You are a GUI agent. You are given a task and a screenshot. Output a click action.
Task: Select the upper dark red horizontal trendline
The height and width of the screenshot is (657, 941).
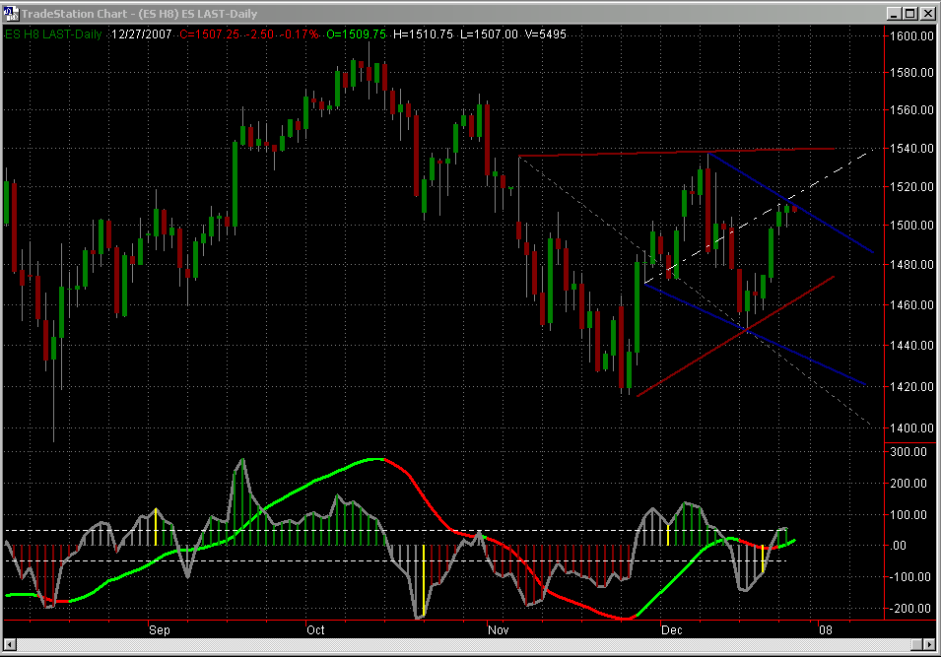pyautogui.click(x=678, y=153)
